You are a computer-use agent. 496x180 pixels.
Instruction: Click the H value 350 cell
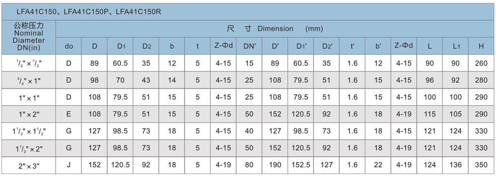point(482,165)
